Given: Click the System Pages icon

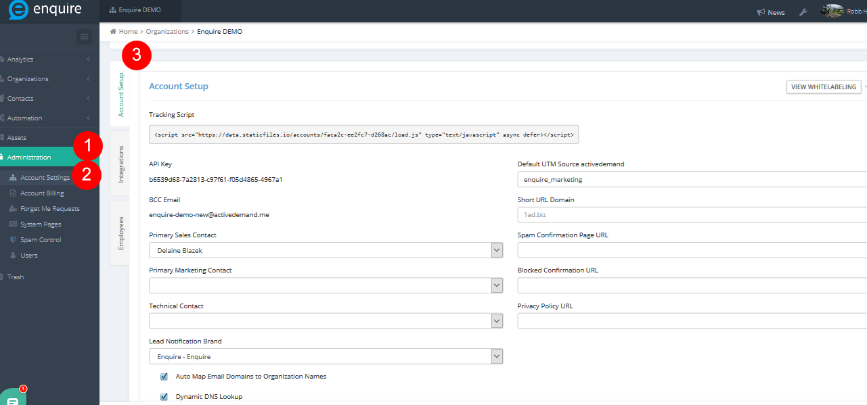Looking at the screenshot, I should tap(14, 224).
